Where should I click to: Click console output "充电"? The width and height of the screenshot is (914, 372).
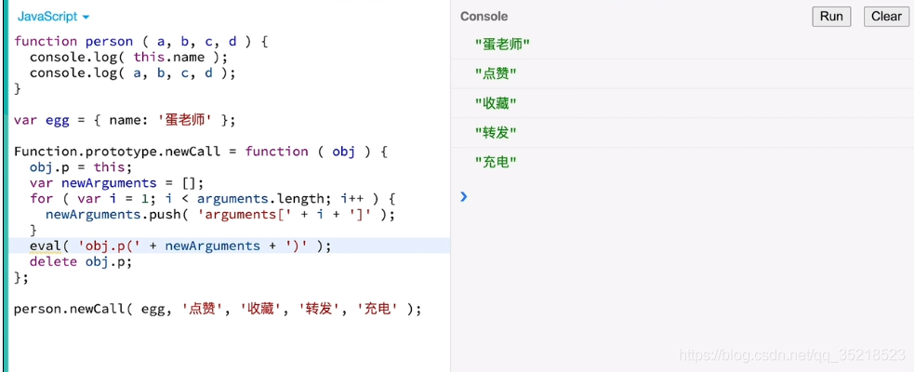[x=497, y=163]
